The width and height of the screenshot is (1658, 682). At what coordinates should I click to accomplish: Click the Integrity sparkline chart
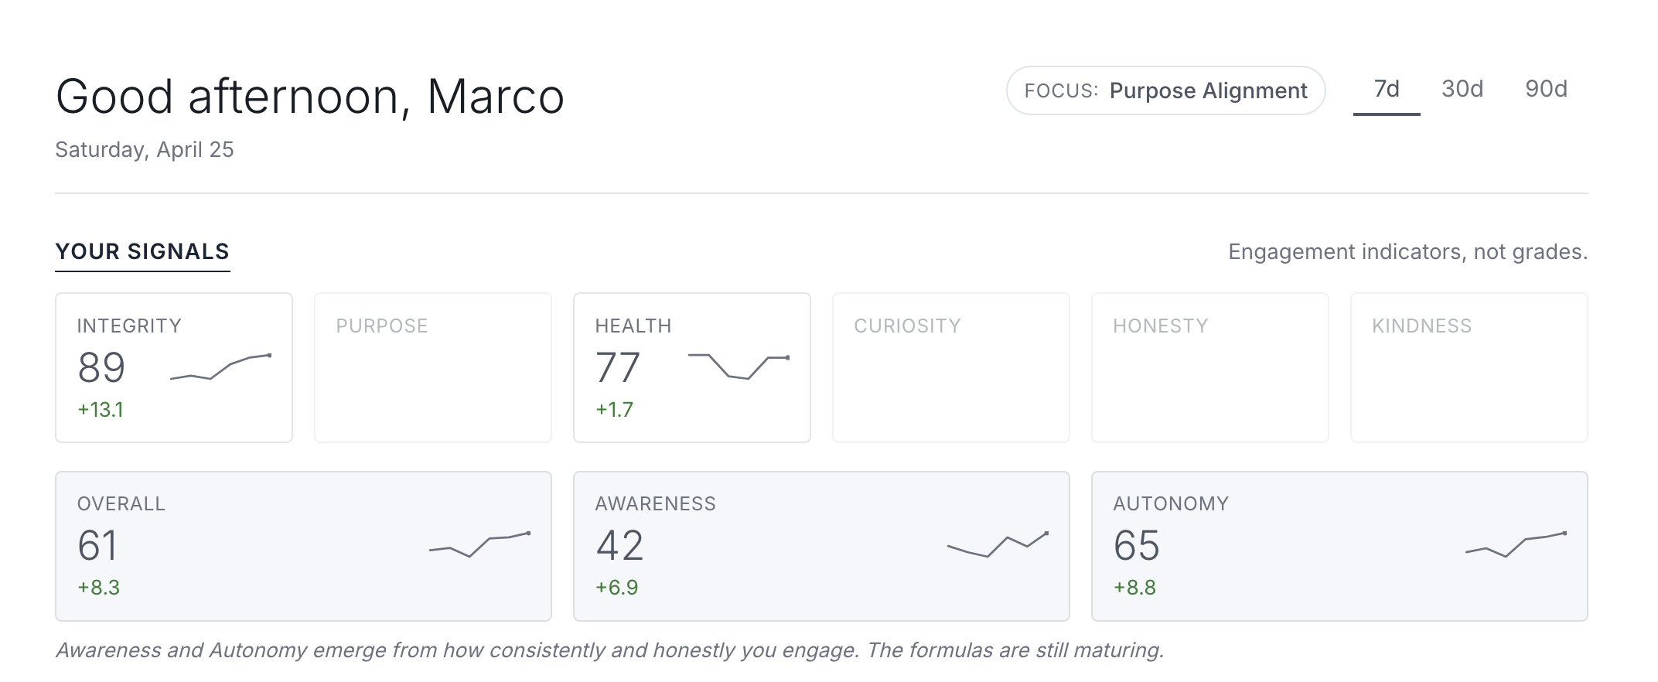coord(220,367)
